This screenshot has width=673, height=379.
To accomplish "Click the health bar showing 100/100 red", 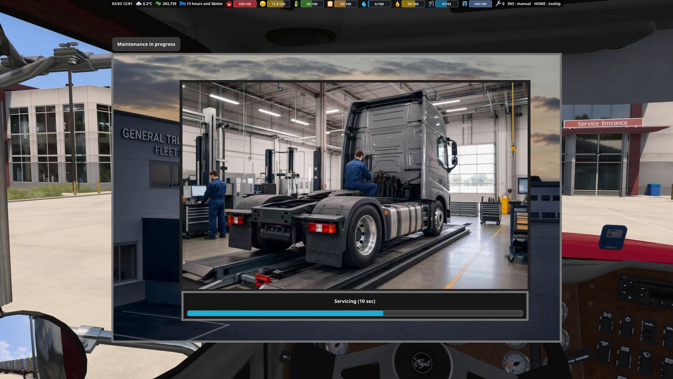I will 245,4.
